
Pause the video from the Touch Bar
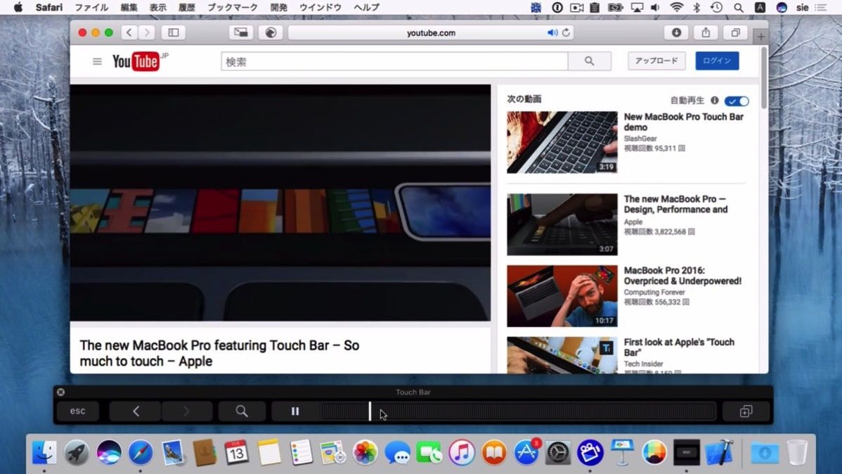click(x=294, y=411)
